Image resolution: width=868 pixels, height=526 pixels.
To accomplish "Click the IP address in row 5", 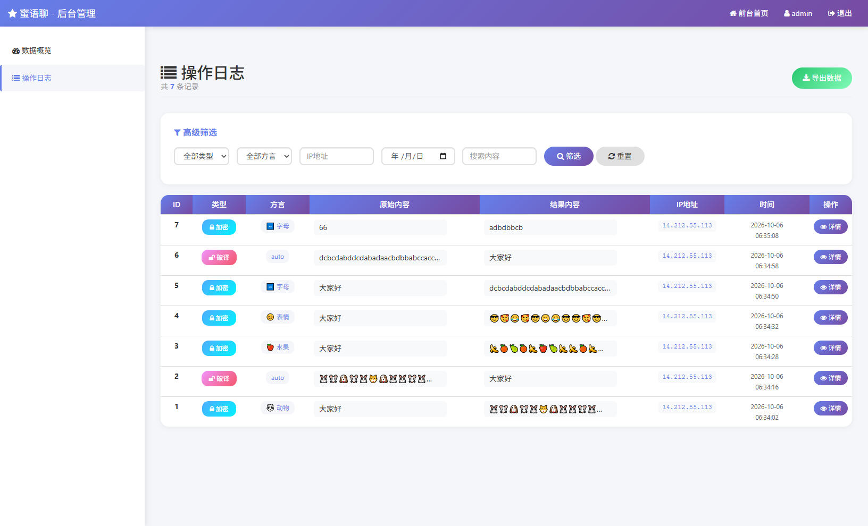I will coord(687,286).
